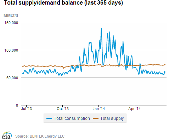This screenshot has height=139, width=169.
Task: Click the 'Source: BENTEK Energy LLC' text
Action: point(40,136)
